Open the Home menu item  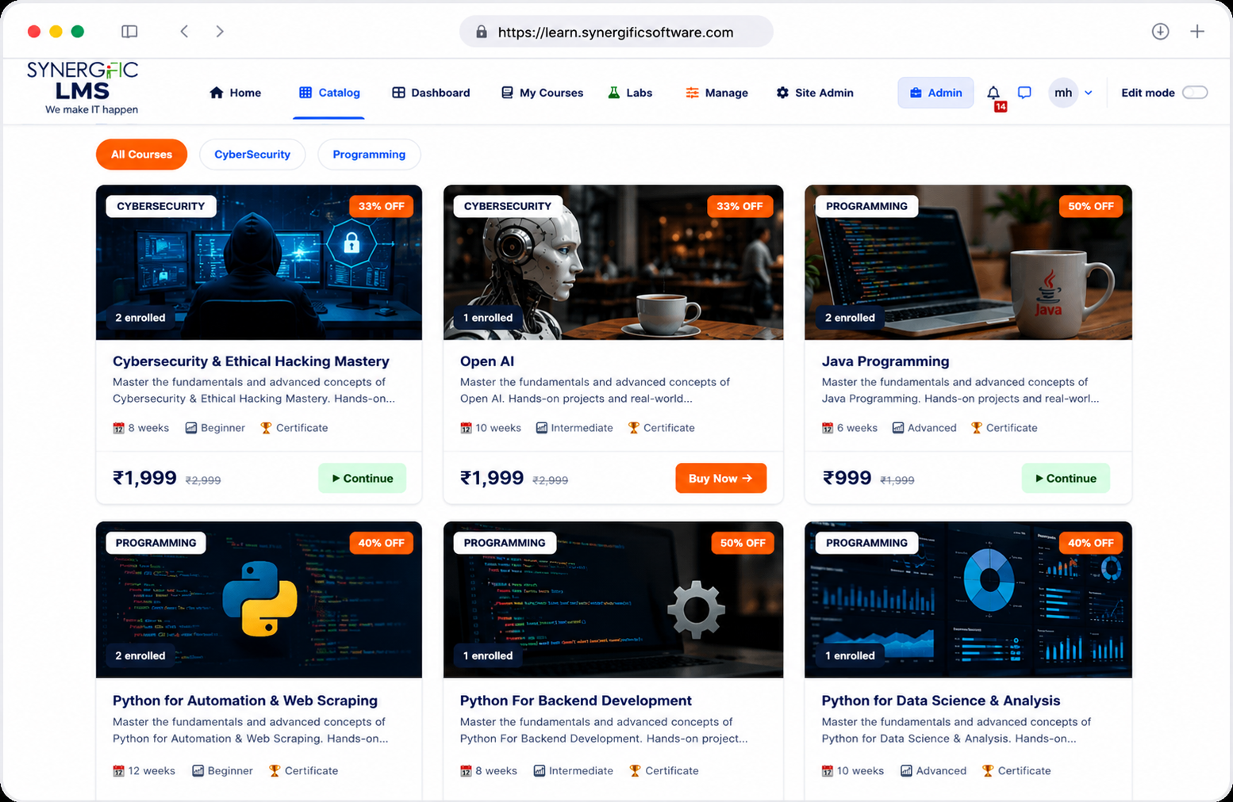coord(235,93)
